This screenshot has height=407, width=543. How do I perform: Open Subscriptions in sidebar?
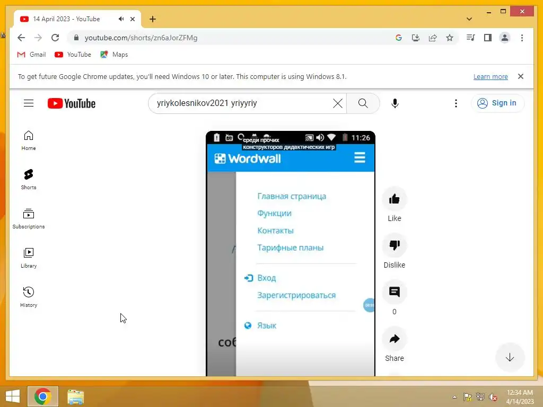point(29,219)
